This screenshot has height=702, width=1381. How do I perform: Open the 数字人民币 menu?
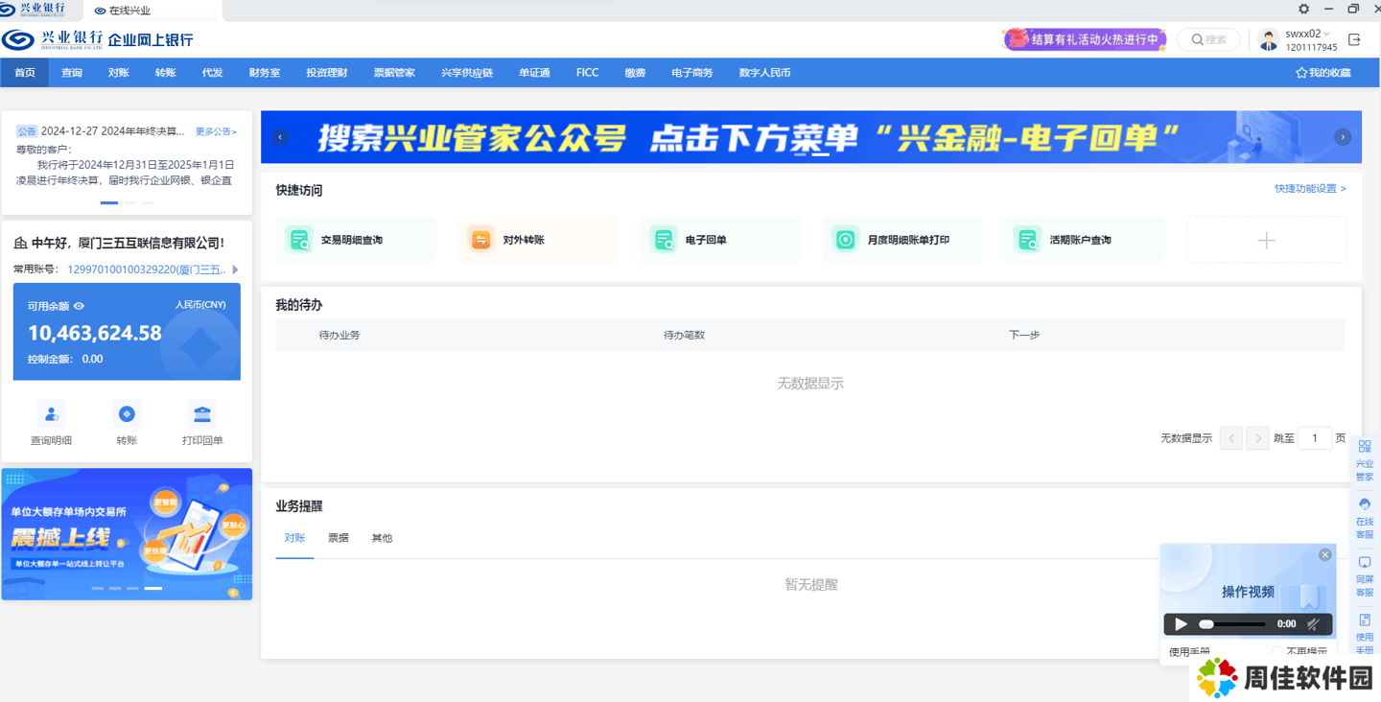click(765, 73)
